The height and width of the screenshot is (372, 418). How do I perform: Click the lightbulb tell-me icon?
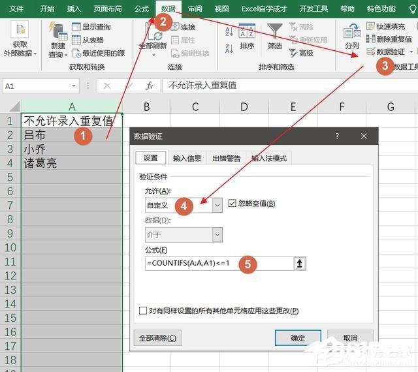tap(412, 8)
